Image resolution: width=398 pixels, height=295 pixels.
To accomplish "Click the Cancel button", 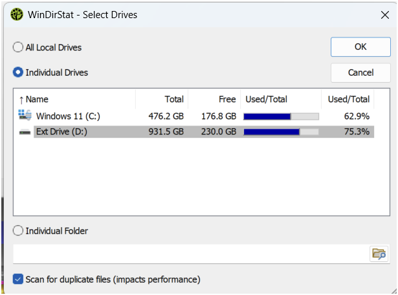I will point(360,73).
